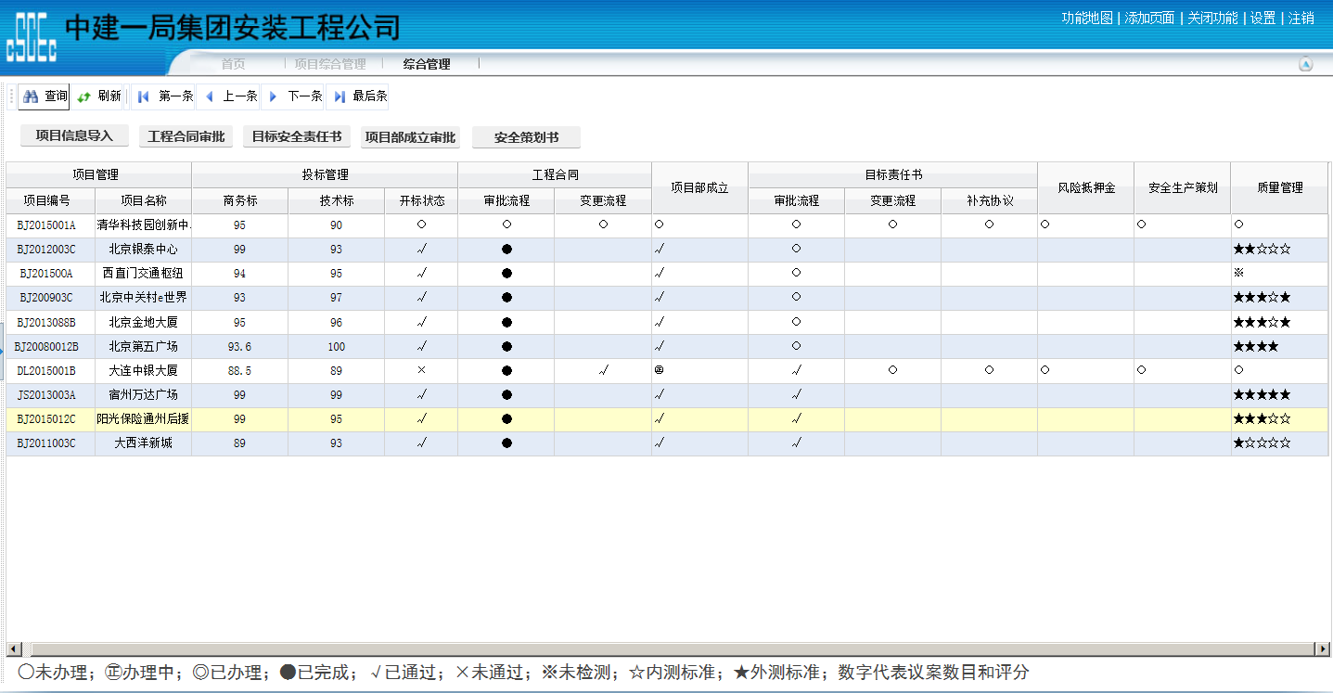Click the 风险抵押金 column header

coord(1086,187)
